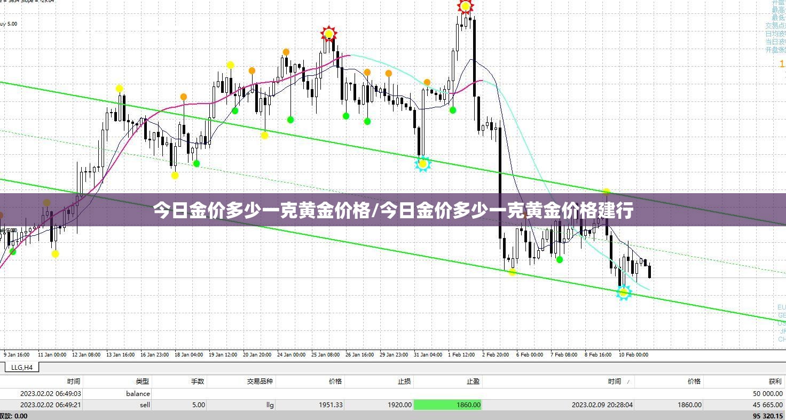Click the 5.00 lot size cell
Viewport: 786px width, 420px height.
tap(198, 405)
